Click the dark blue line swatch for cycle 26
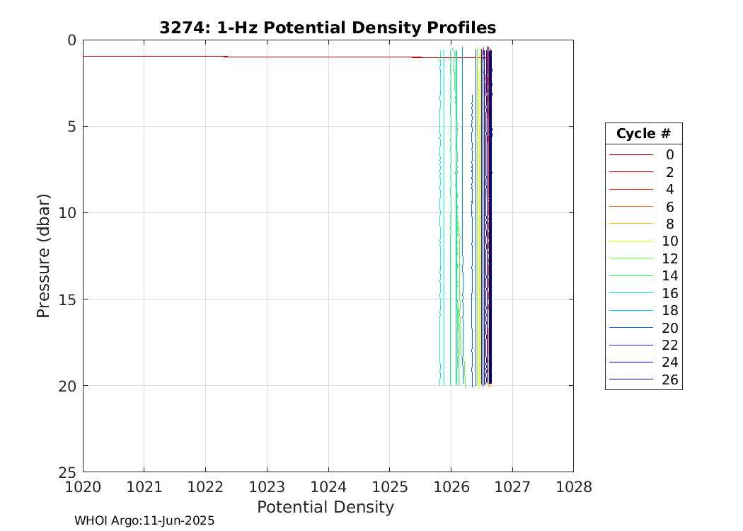The image size is (743, 531). click(x=631, y=379)
